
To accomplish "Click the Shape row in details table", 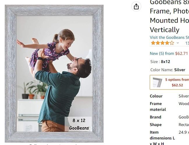I will point(169,125).
